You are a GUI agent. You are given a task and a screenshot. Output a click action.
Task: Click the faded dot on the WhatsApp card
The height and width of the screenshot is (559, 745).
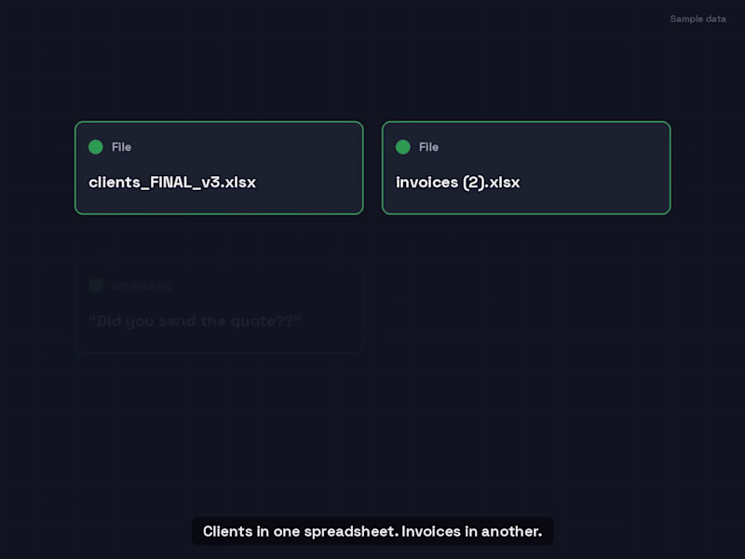pyautogui.click(x=96, y=286)
